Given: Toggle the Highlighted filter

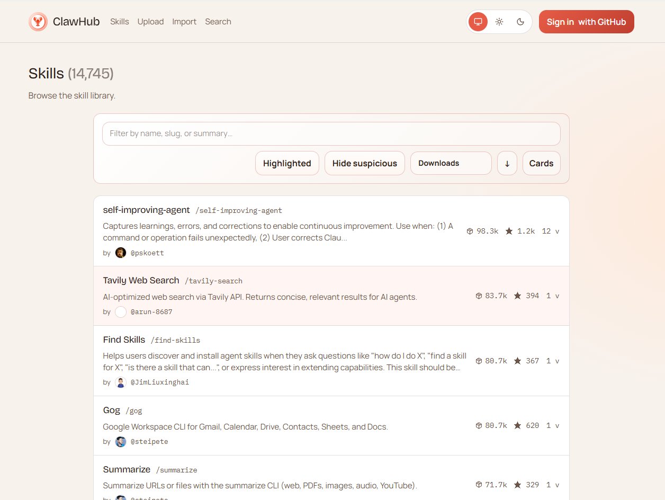Looking at the screenshot, I should point(287,163).
